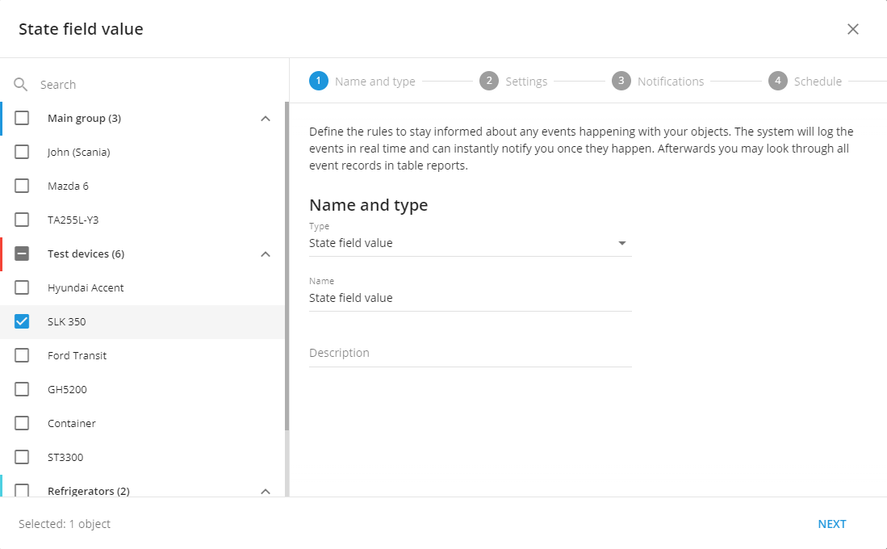This screenshot has width=887, height=549.
Task: Click the object list scrollbar
Action: [287, 266]
